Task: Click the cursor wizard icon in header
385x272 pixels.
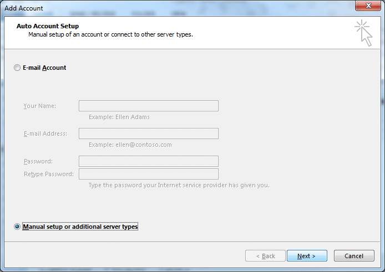Action: click(x=363, y=33)
